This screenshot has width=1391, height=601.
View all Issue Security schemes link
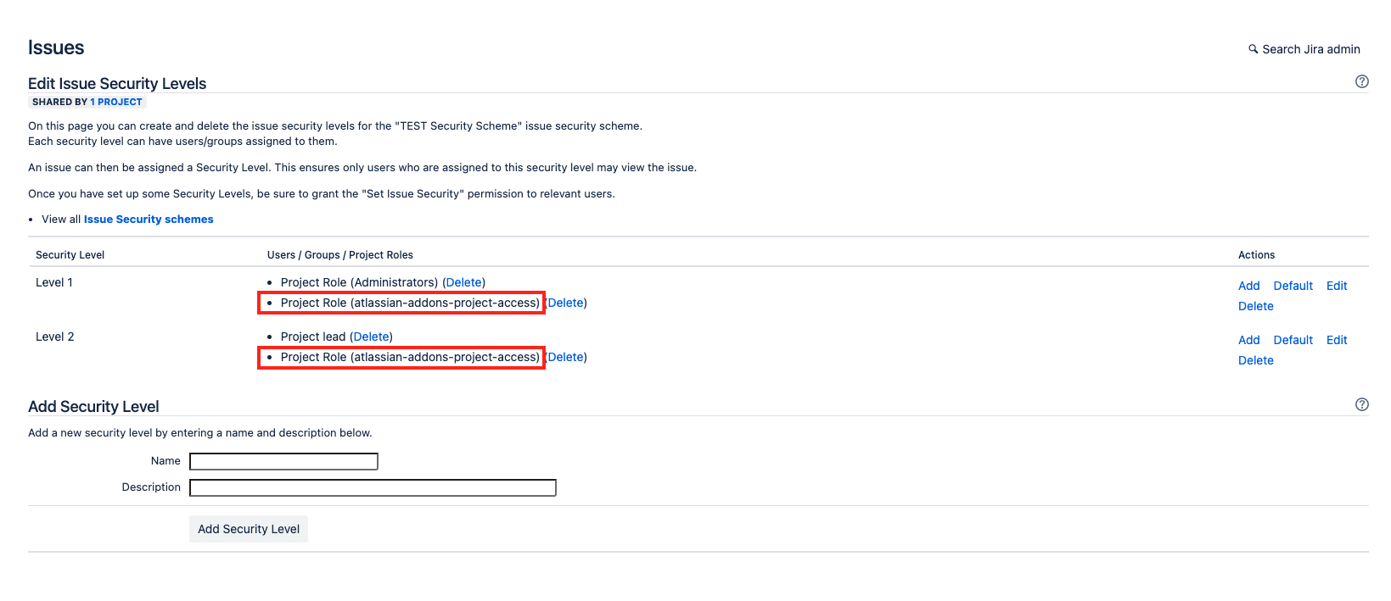coord(149,220)
